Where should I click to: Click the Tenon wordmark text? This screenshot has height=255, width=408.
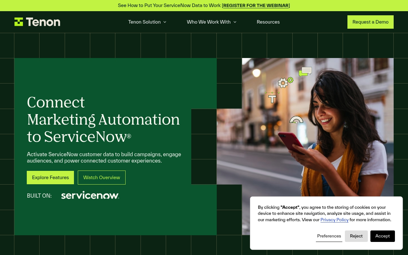point(43,22)
